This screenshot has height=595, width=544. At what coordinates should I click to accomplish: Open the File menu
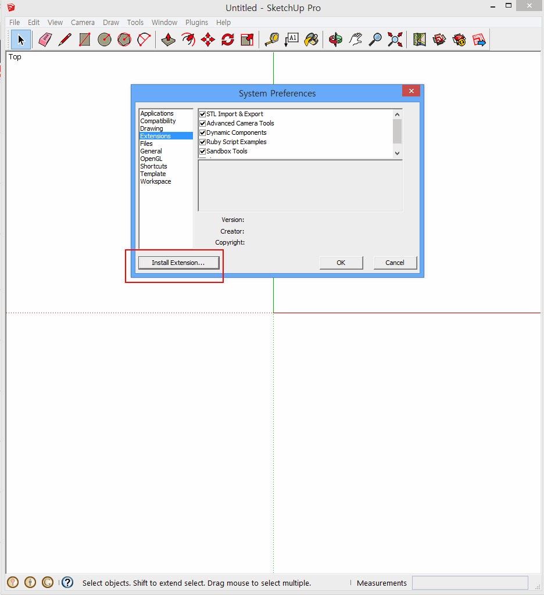click(15, 23)
